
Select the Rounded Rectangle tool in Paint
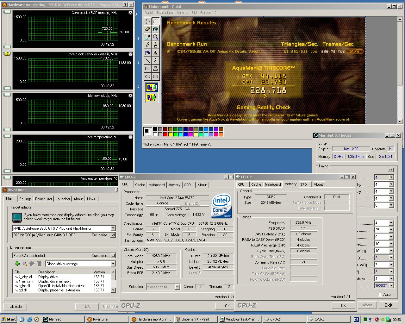click(x=155, y=76)
